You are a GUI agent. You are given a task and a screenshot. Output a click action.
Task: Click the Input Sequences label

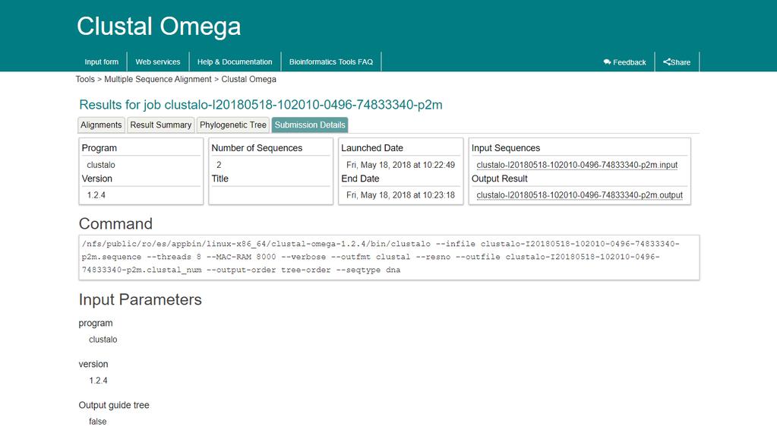click(506, 148)
